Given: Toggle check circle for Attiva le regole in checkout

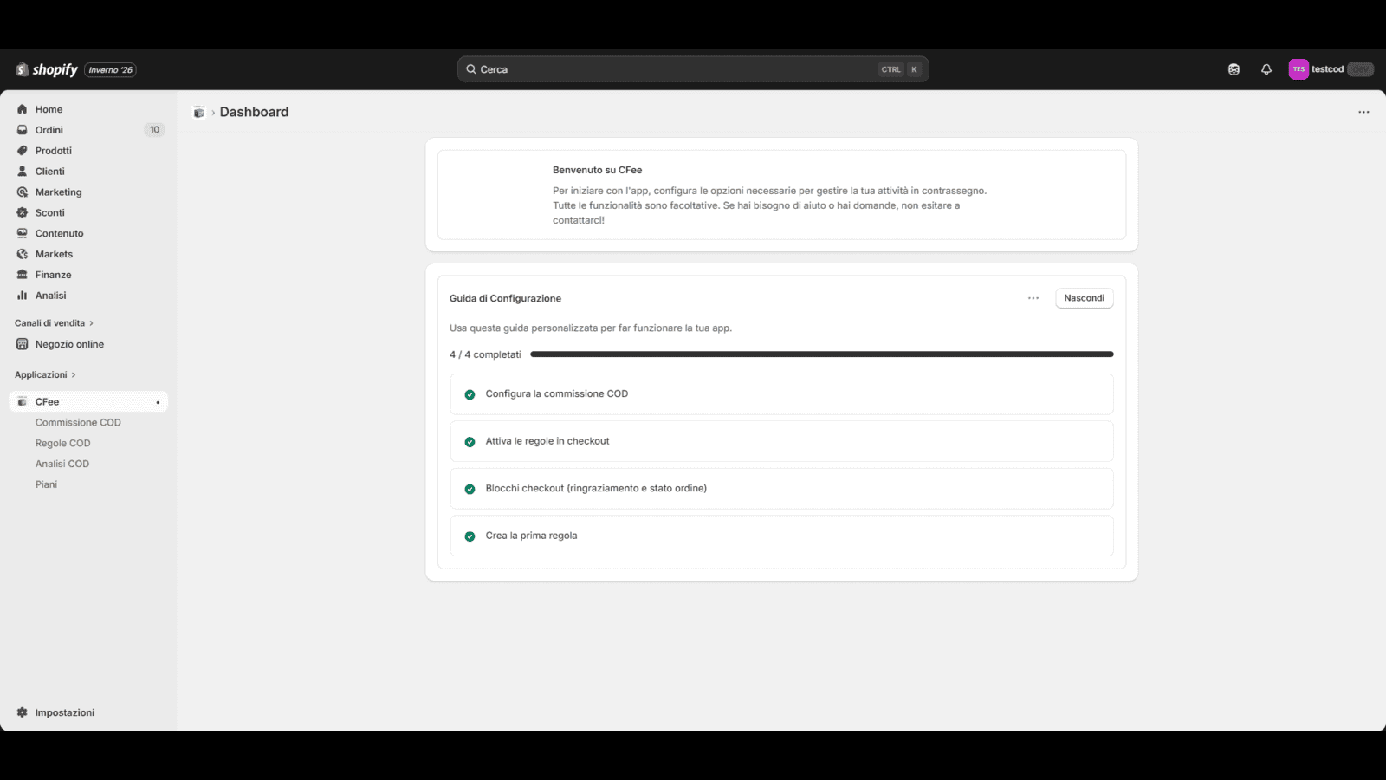Looking at the screenshot, I should click(470, 442).
